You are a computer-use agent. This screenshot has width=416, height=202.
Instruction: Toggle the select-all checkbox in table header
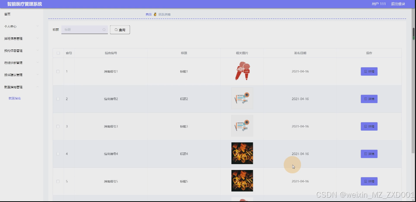point(58,53)
